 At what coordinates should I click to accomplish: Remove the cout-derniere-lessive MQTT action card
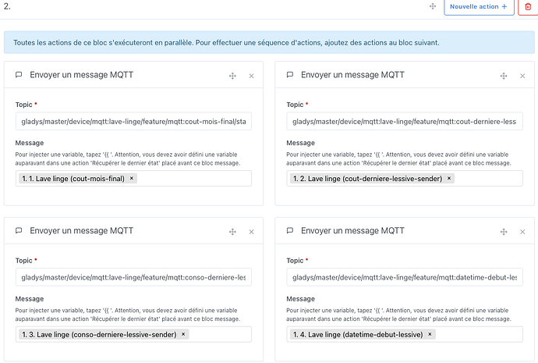[x=522, y=76]
